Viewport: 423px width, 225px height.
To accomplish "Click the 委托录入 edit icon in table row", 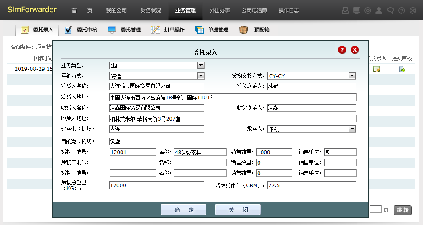I will click(x=377, y=69).
